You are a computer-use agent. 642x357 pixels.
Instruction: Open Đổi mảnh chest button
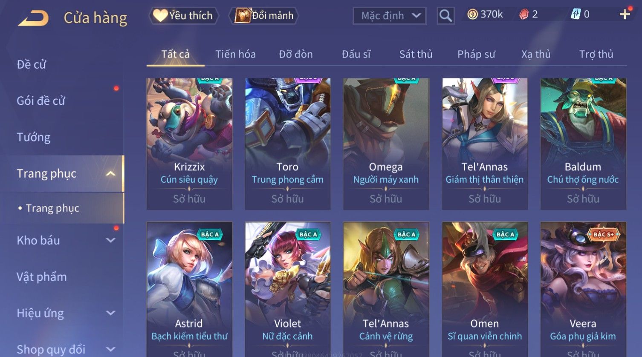tap(264, 16)
